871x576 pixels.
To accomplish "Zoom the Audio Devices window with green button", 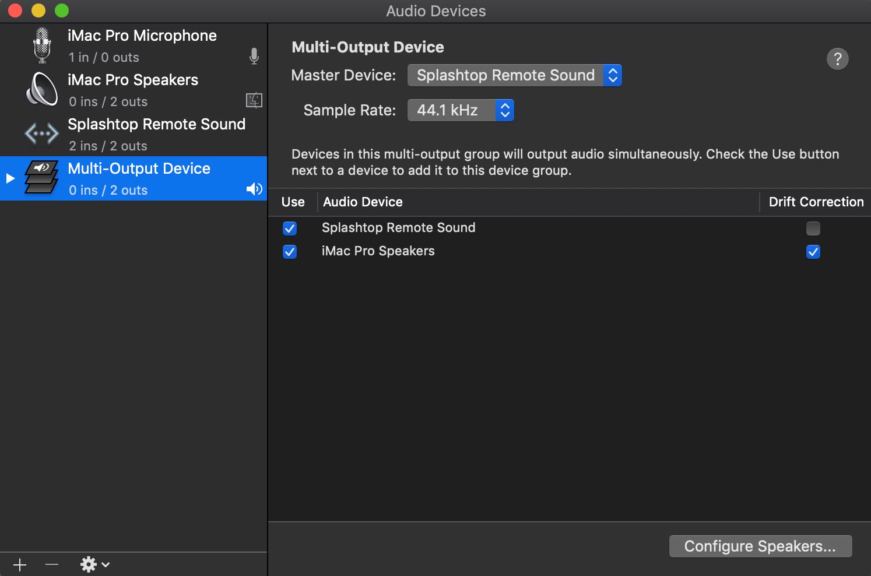I will click(x=62, y=10).
